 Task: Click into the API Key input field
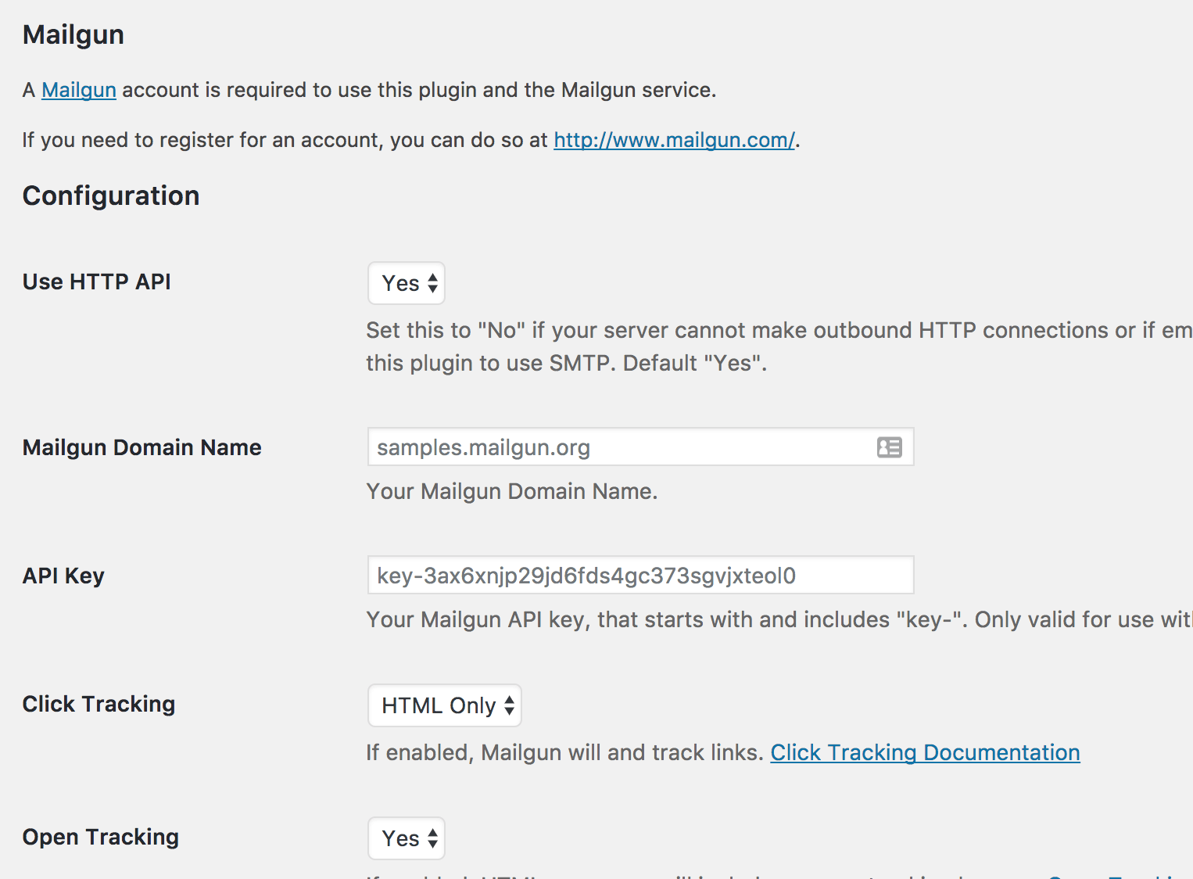pos(639,576)
